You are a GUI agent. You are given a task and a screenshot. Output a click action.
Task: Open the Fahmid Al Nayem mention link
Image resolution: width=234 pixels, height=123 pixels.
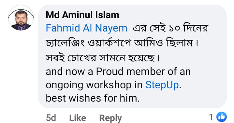pos(86,28)
